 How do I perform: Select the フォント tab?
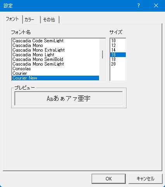click(x=12, y=19)
